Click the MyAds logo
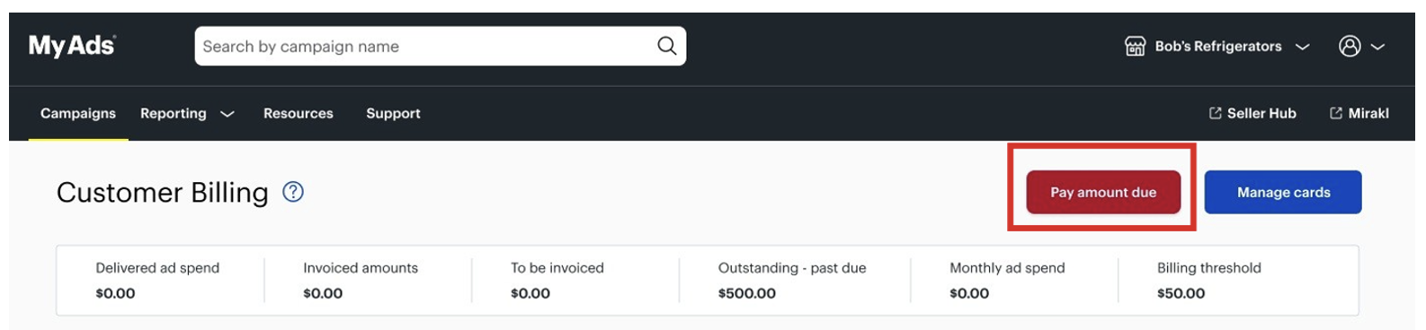The height and width of the screenshot is (330, 1426). [72, 46]
